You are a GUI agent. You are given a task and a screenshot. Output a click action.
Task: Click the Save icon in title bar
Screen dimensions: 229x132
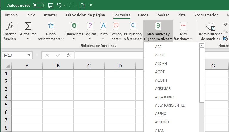[51, 5]
